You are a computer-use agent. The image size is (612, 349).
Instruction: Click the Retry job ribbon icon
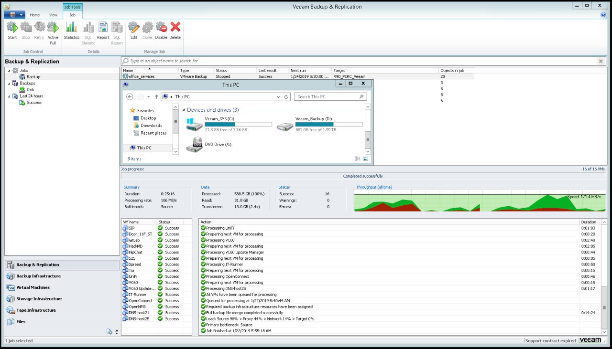[39, 31]
